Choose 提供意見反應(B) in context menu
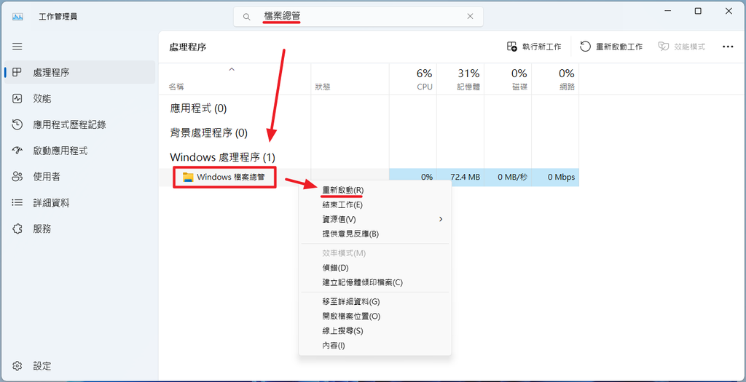This screenshot has width=746, height=382. 375,234
